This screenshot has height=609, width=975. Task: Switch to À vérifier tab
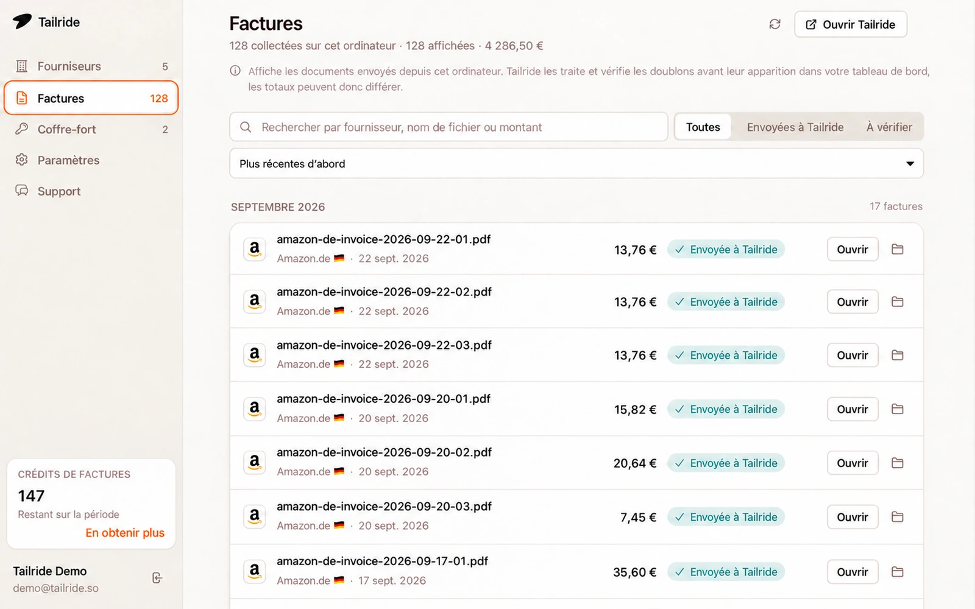pos(889,127)
